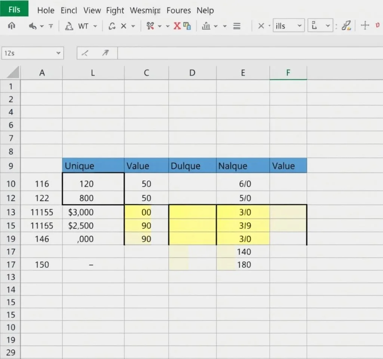Click the paste clipboard icon
Viewport: 383px width, 359px height.
(187, 26)
